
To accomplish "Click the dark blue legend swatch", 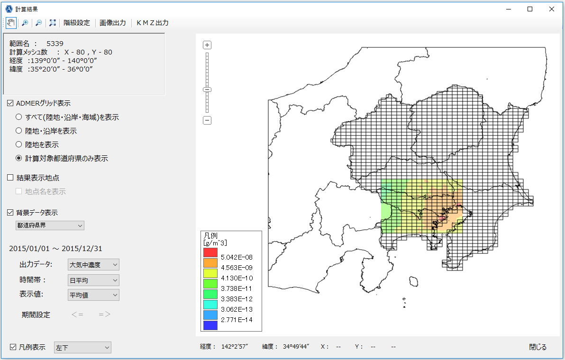I will pyautogui.click(x=210, y=325).
